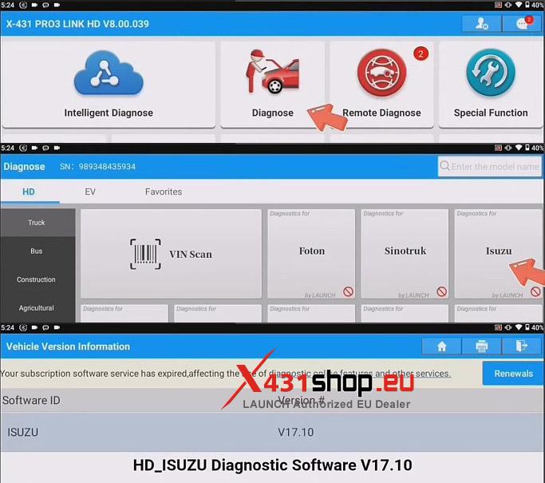Screen dimensions: 545x483
Task: Open user account icon in header
Action: tap(481, 24)
